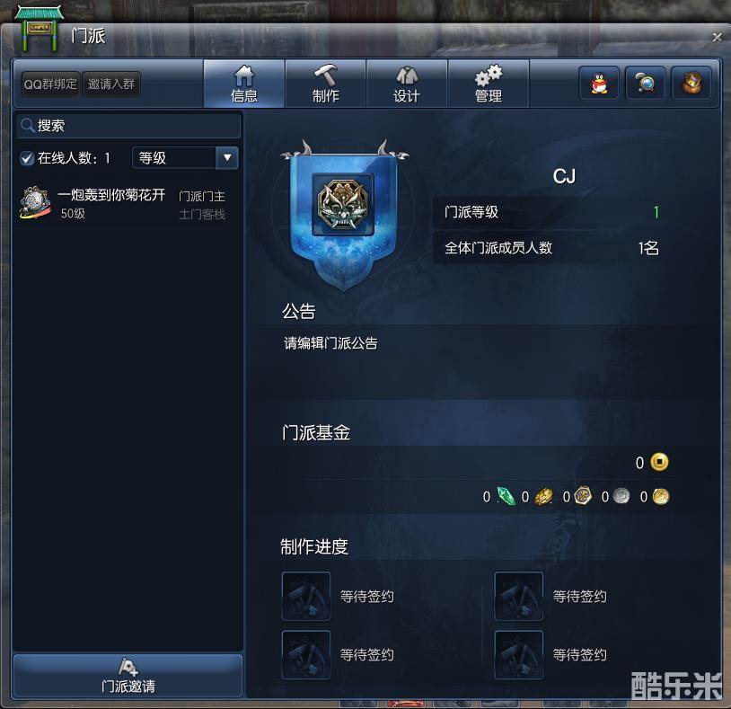731x709 pixels.
Task: Click the gold coin fund icon
Action: 659,462
